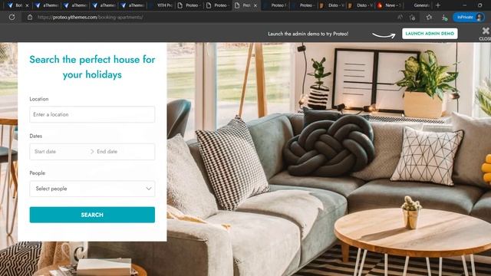Click the 'People' field label
The height and width of the screenshot is (276, 491).
point(38,173)
